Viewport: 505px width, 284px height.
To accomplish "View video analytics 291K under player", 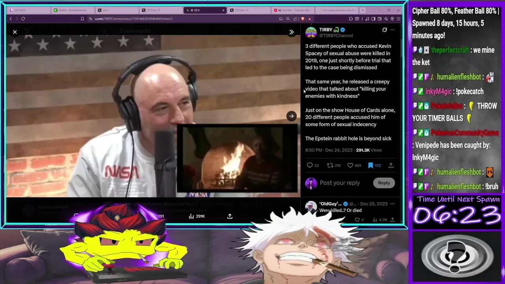I will pos(196,216).
